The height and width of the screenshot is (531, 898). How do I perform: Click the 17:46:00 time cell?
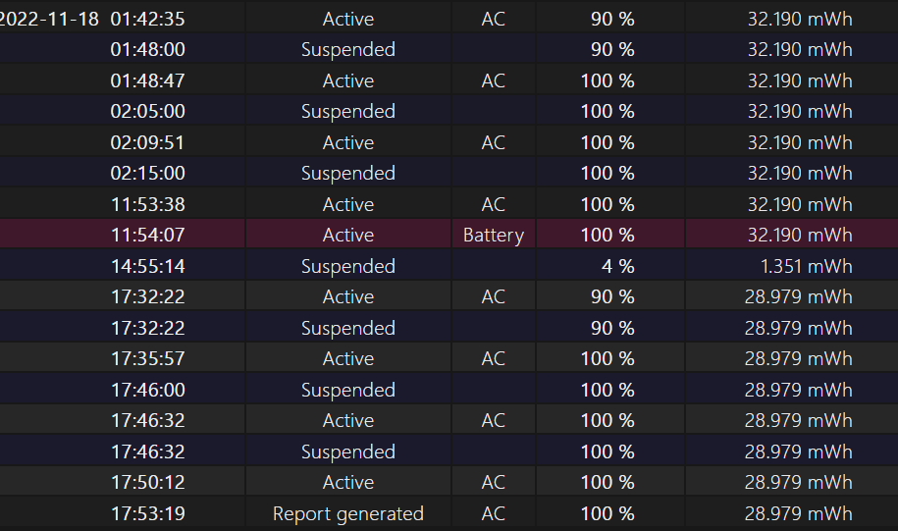148,390
